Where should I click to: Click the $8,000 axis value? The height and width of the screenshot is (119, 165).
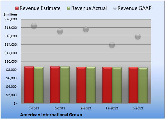11,70
